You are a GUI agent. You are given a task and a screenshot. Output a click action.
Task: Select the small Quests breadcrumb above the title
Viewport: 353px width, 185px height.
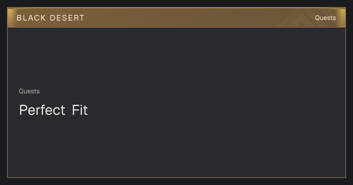point(29,91)
